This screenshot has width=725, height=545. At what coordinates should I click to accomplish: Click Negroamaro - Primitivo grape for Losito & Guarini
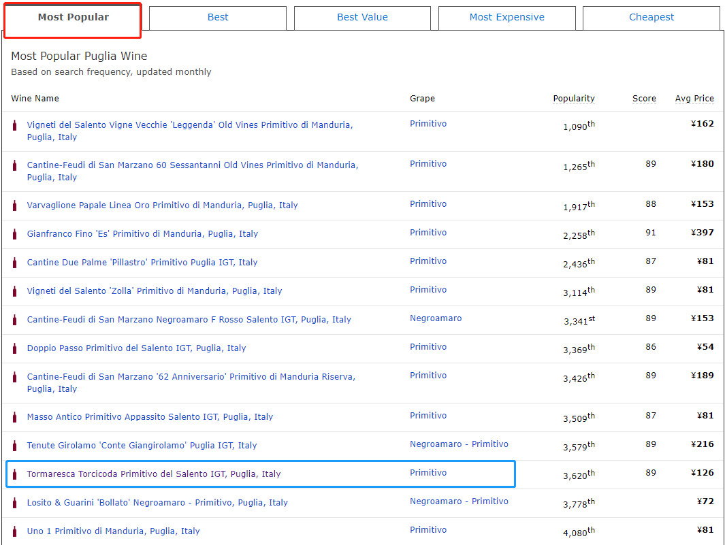(459, 501)
